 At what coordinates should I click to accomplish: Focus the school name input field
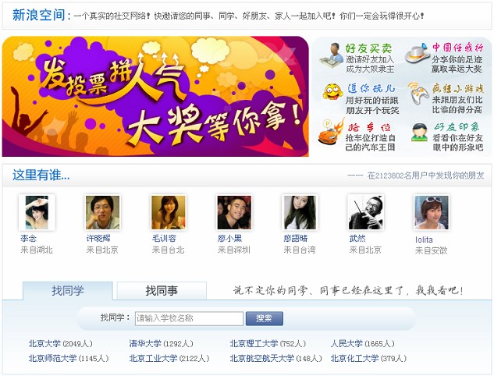[x=189, y=318]
